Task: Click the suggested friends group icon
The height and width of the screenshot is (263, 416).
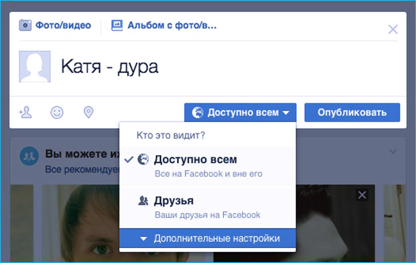Action: point(29,156)
